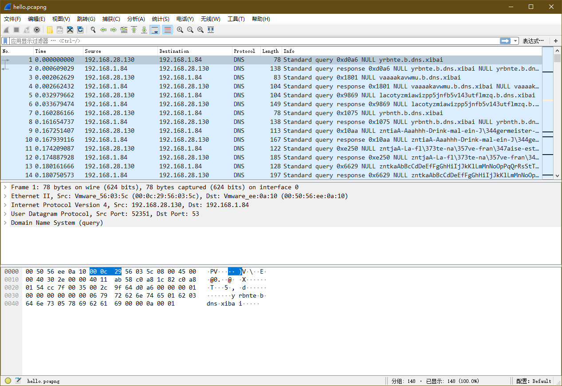Find a packet with the magnifier icon
562x386 pixels.
(x=93, y=30)
